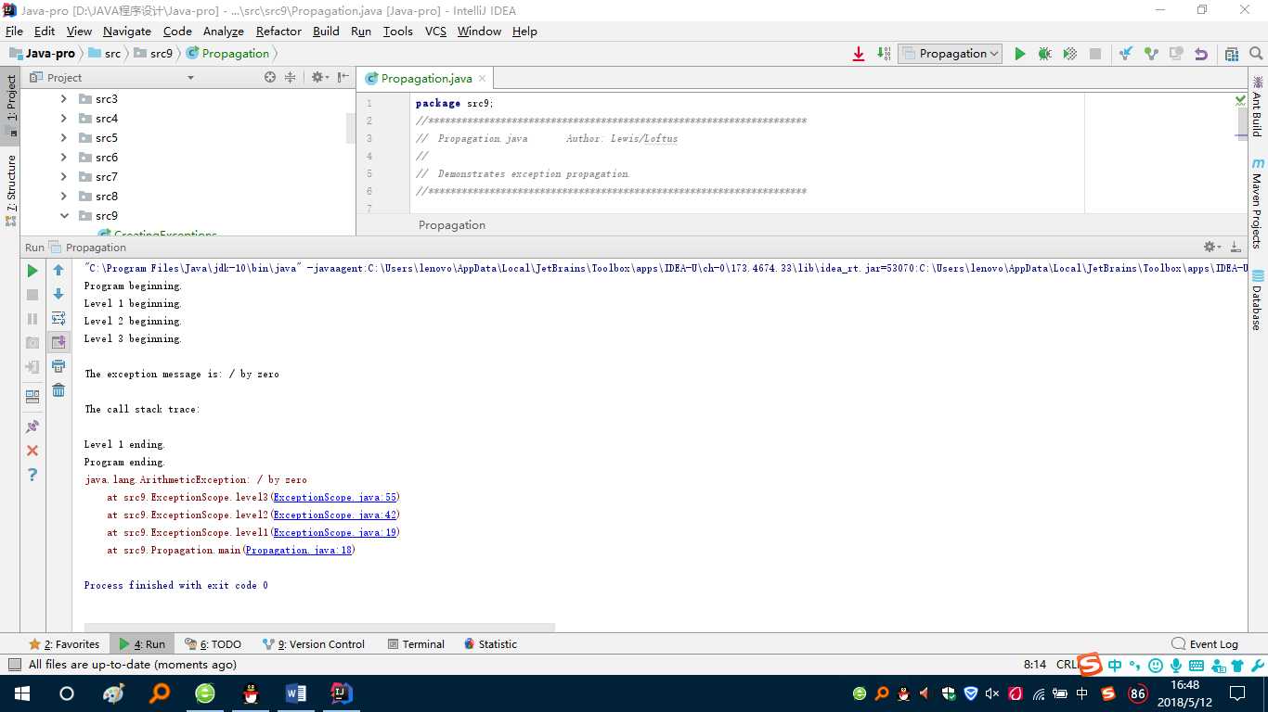The image size is (1268, 712).
Task: Follow the ExceptionScope.java:55 link
Action: (x=335, y=498)
